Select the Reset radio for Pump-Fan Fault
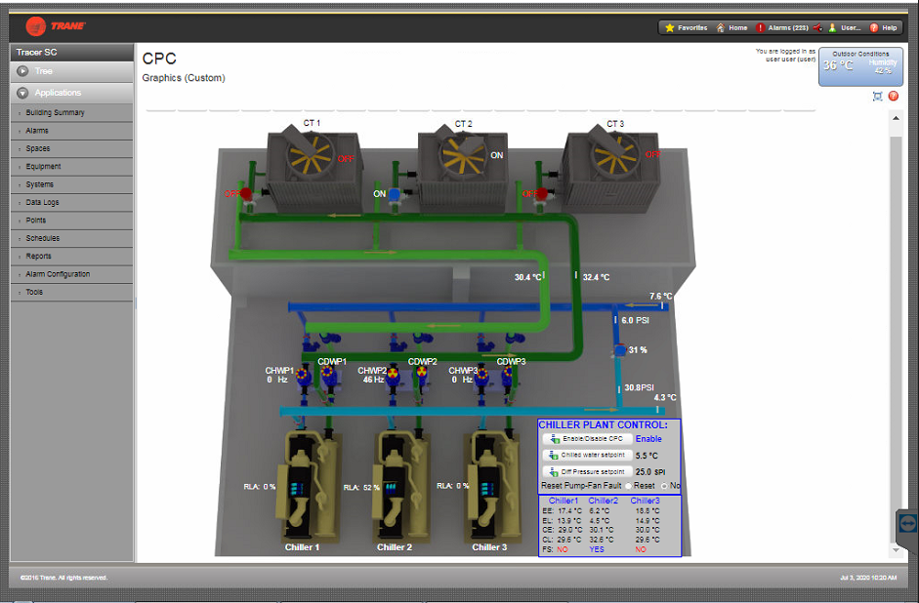 tap(628, 486)
